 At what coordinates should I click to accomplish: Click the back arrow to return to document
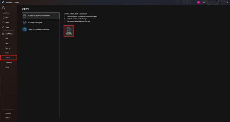pyautogui.click(x=4, y=8)
